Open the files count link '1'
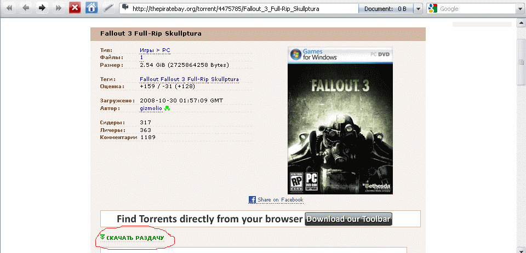Image resolution: width=526 pixels, height=253 pixels. (141, 58)
